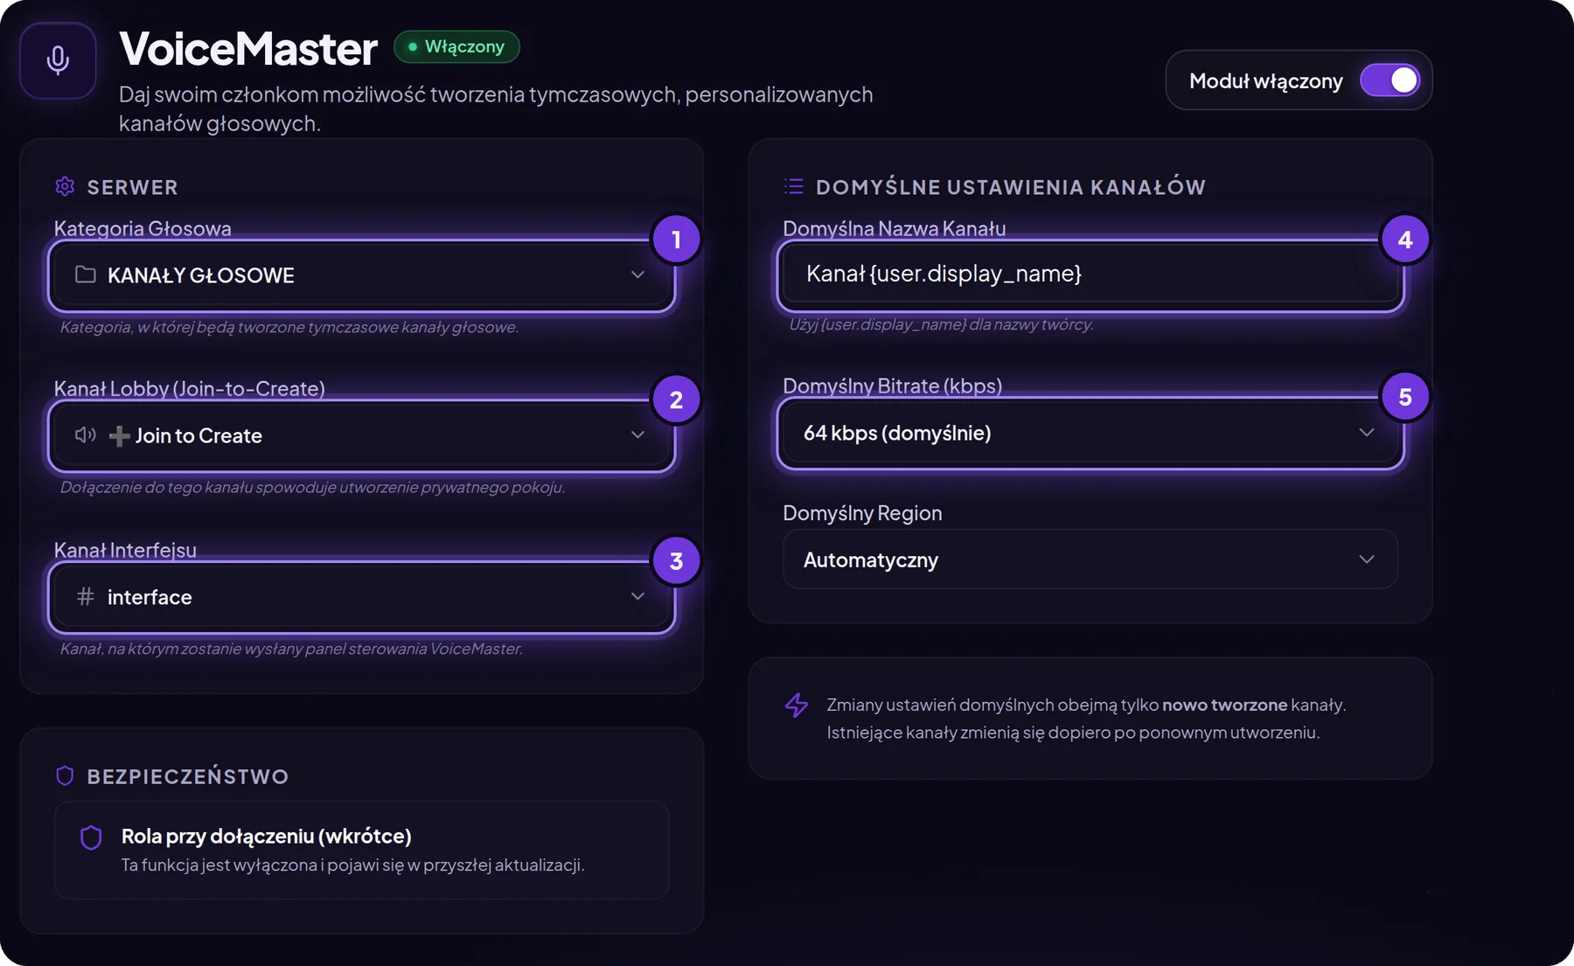Click the VoiceMaster title text

pos(248,48)
